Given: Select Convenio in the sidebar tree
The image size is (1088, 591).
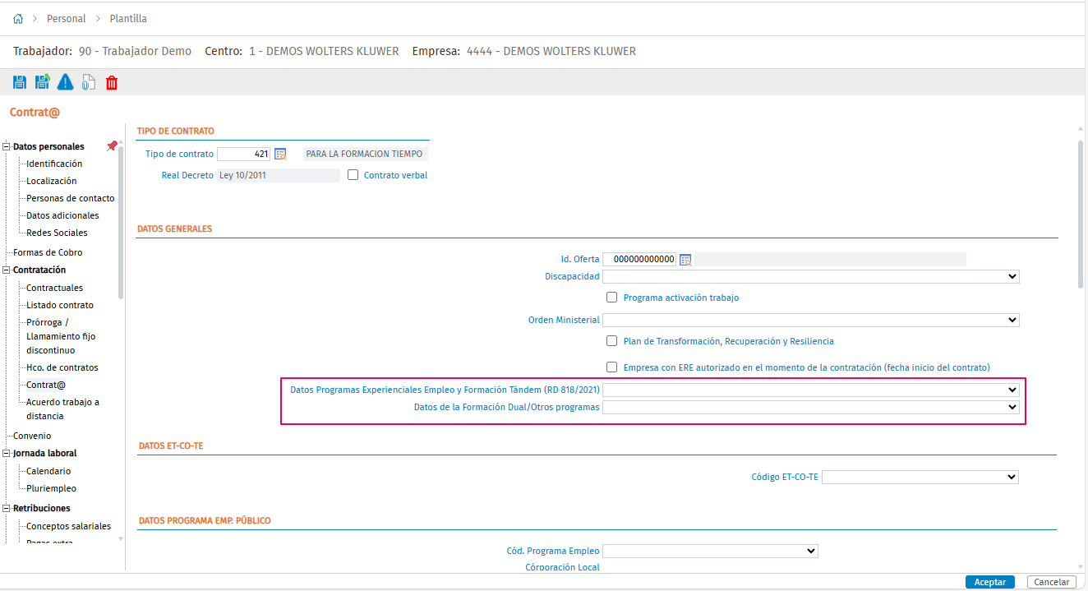Looking at the screenshot, I should [x=32, y=436].
